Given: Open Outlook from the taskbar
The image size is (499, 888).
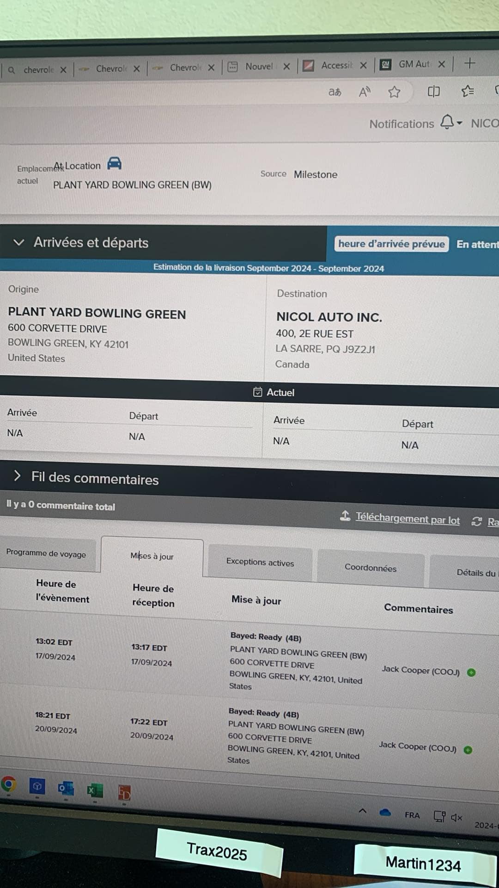Looking at the screenshot, I should pyautogui.click(x=66, y=788).
